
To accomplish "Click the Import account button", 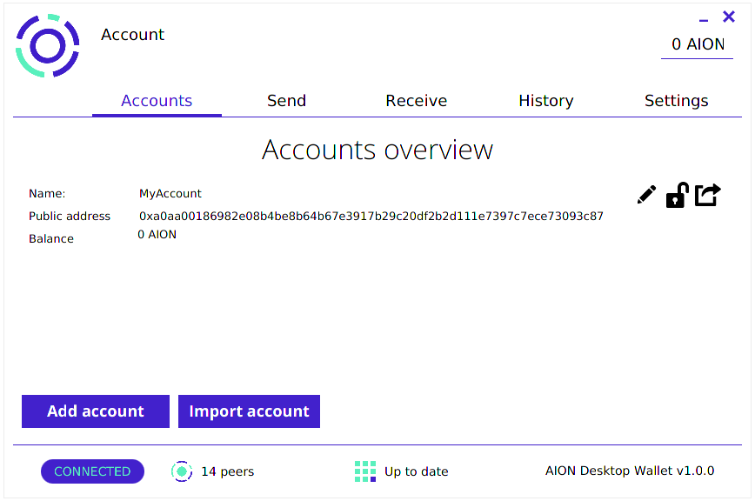I will point(249,411).
